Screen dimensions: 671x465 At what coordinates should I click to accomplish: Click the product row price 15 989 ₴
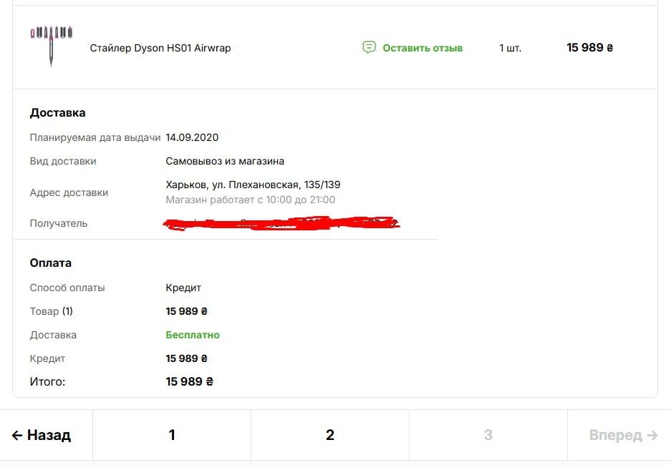point(590,48)
